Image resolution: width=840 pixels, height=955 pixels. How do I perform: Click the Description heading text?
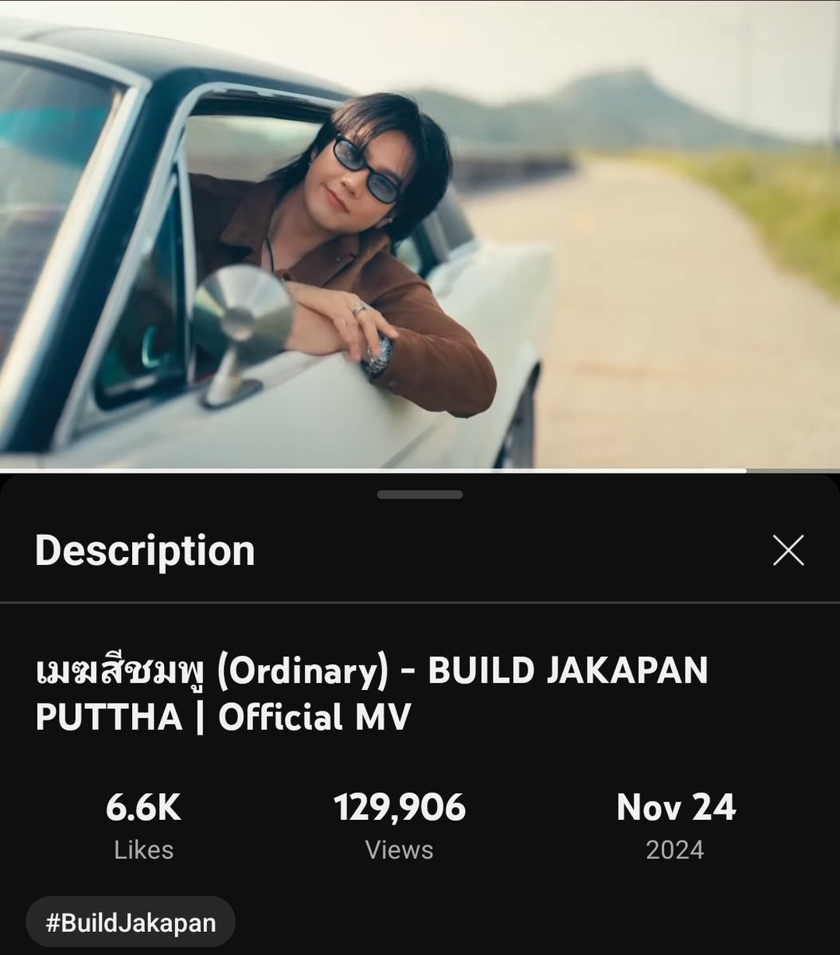145,551
